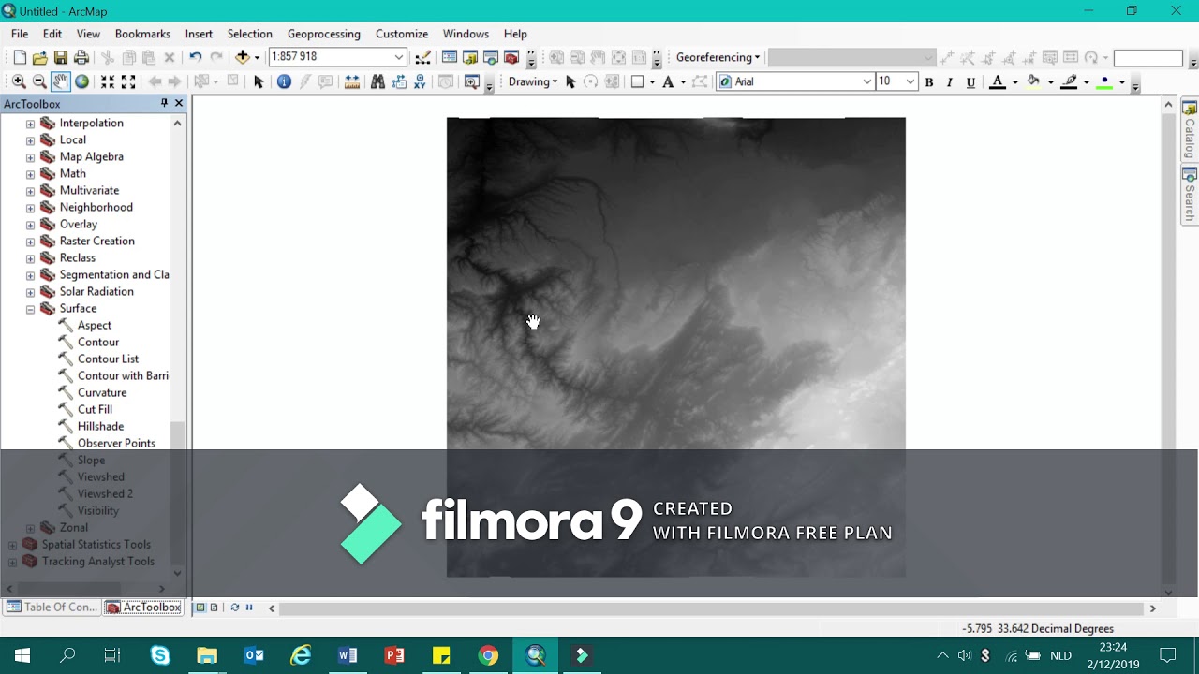Image resolution: width=1199 pixels, height=674 pixels.
Task: Open the map scale dropdown
Action: click(398, 57)
